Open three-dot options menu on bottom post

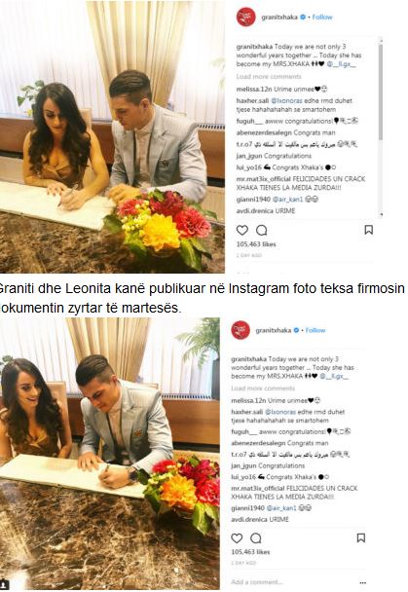[362, 582]
